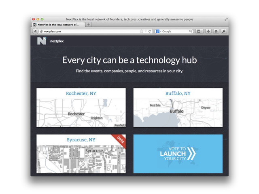Click the 'Find the events, companies, people' subtitle
Screen dimensions: 259x194
point(129,71)
